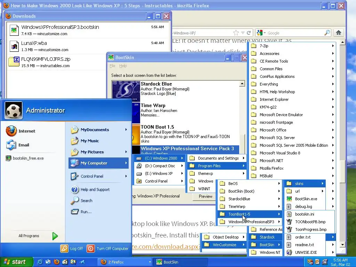356x267 pixels.
Task: Open Firefox via the Internet start menu icon
Action: [11, 131]
